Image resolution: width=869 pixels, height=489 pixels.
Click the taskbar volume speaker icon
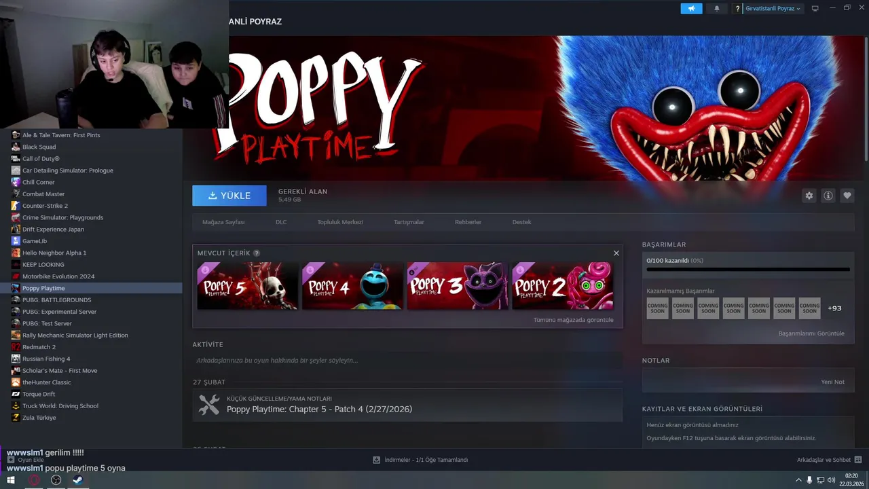[831, 480]
